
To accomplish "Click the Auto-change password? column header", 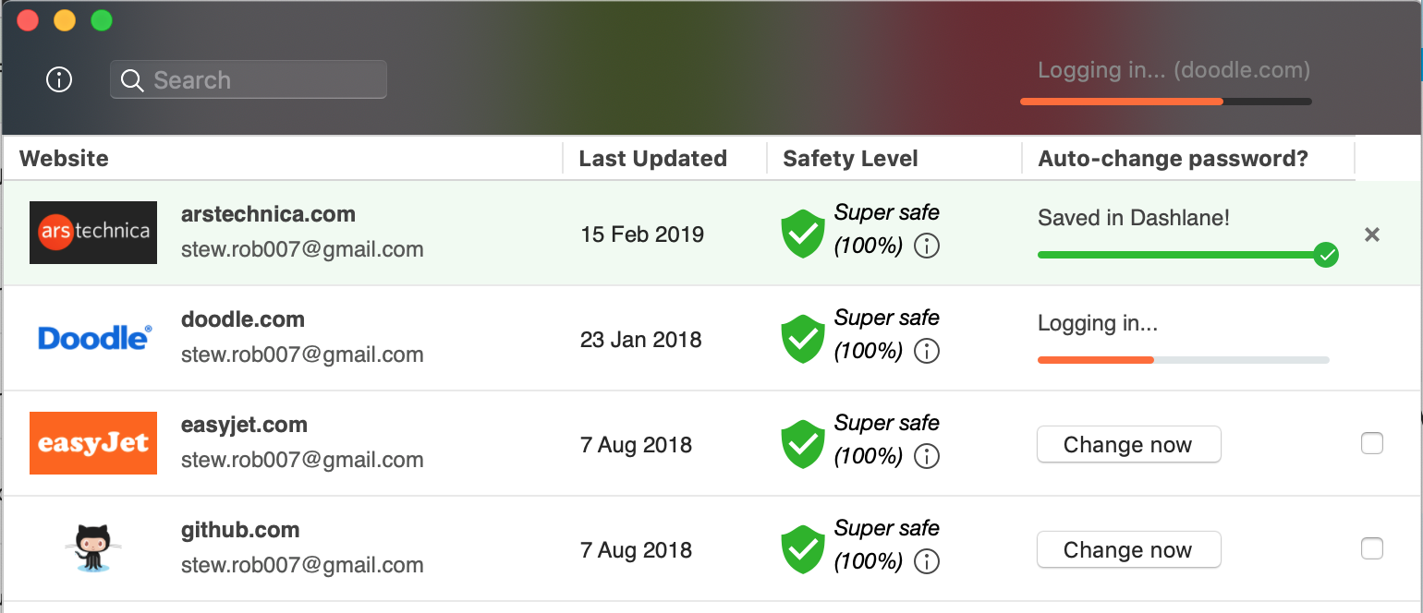I will click(1174, 159).
